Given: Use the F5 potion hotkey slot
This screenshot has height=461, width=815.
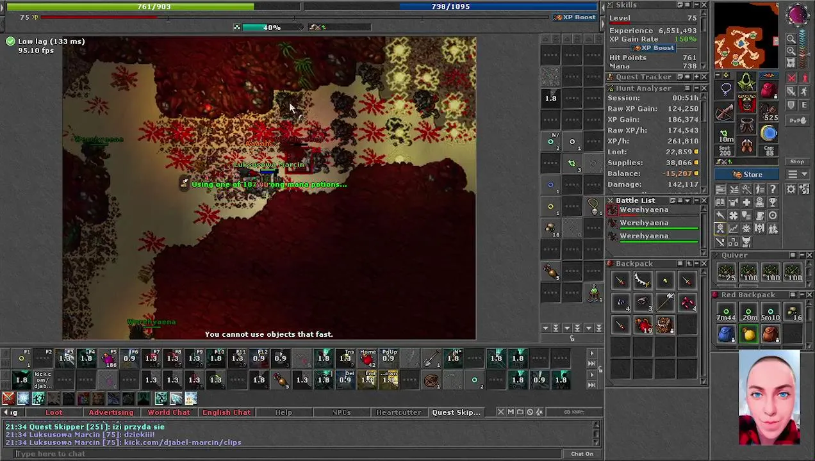Looking at the screenshot, I should [108, 358].
